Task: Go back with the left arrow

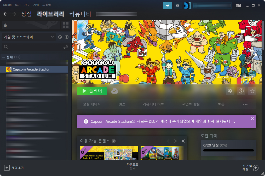Action: tap(5, 14)
